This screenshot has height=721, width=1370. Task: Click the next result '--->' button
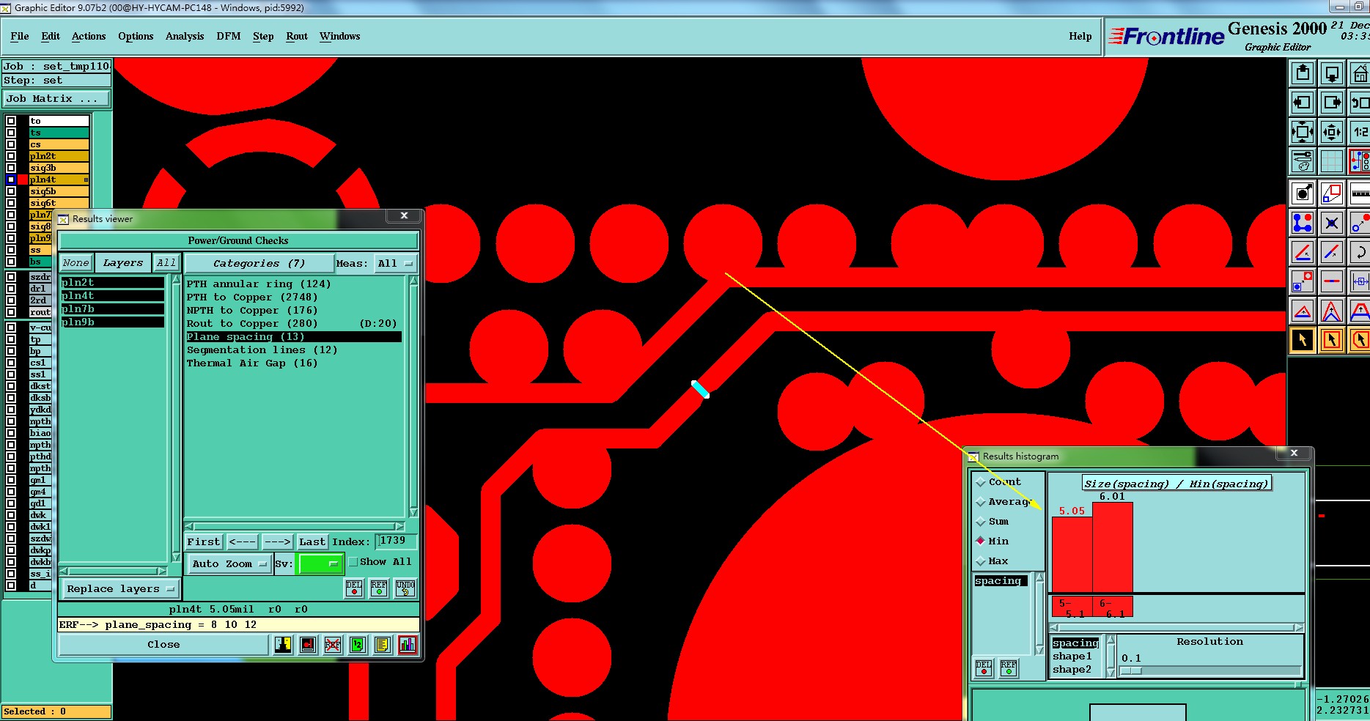click(x=278, y=541)
